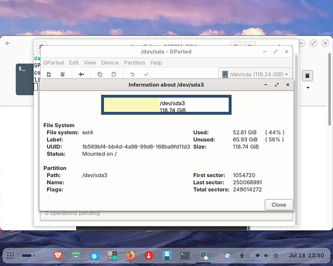This screenshot has width=333, height=266.
Task: Expand the small down arrow below the trash button
Action: click(x=308, y=88)
